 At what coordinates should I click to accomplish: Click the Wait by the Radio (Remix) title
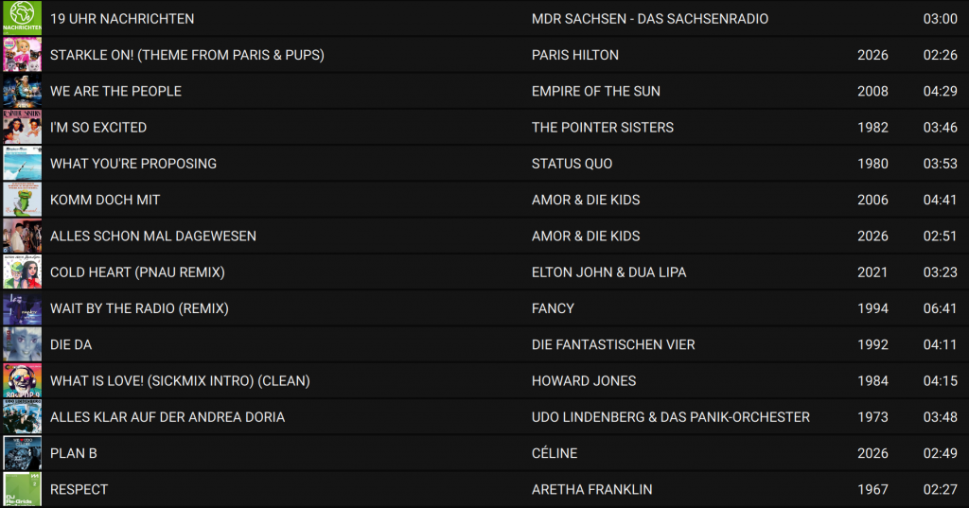pyautogui.click(x=139, y=308)
